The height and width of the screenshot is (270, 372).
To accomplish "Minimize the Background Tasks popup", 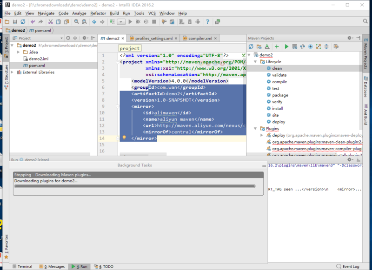I will (x=264, y=166).
